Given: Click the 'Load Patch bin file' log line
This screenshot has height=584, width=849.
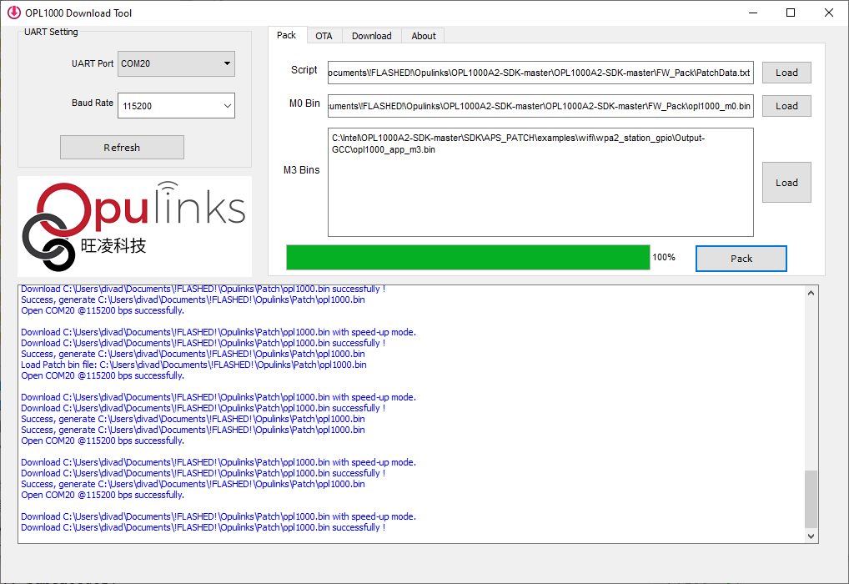Looking at the screenshot, I should click(193, 365).
